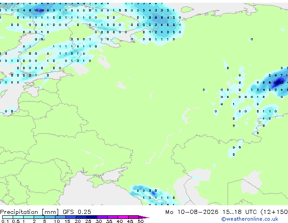This screenshot has width=288, height=223.
Task: Select the 2–5 mm legend color swatch
Action: [39, 217]
